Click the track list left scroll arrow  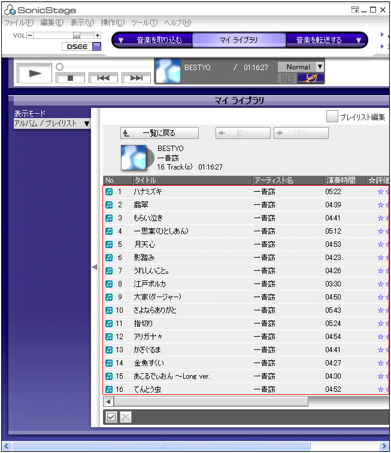(x=108, y=401)
